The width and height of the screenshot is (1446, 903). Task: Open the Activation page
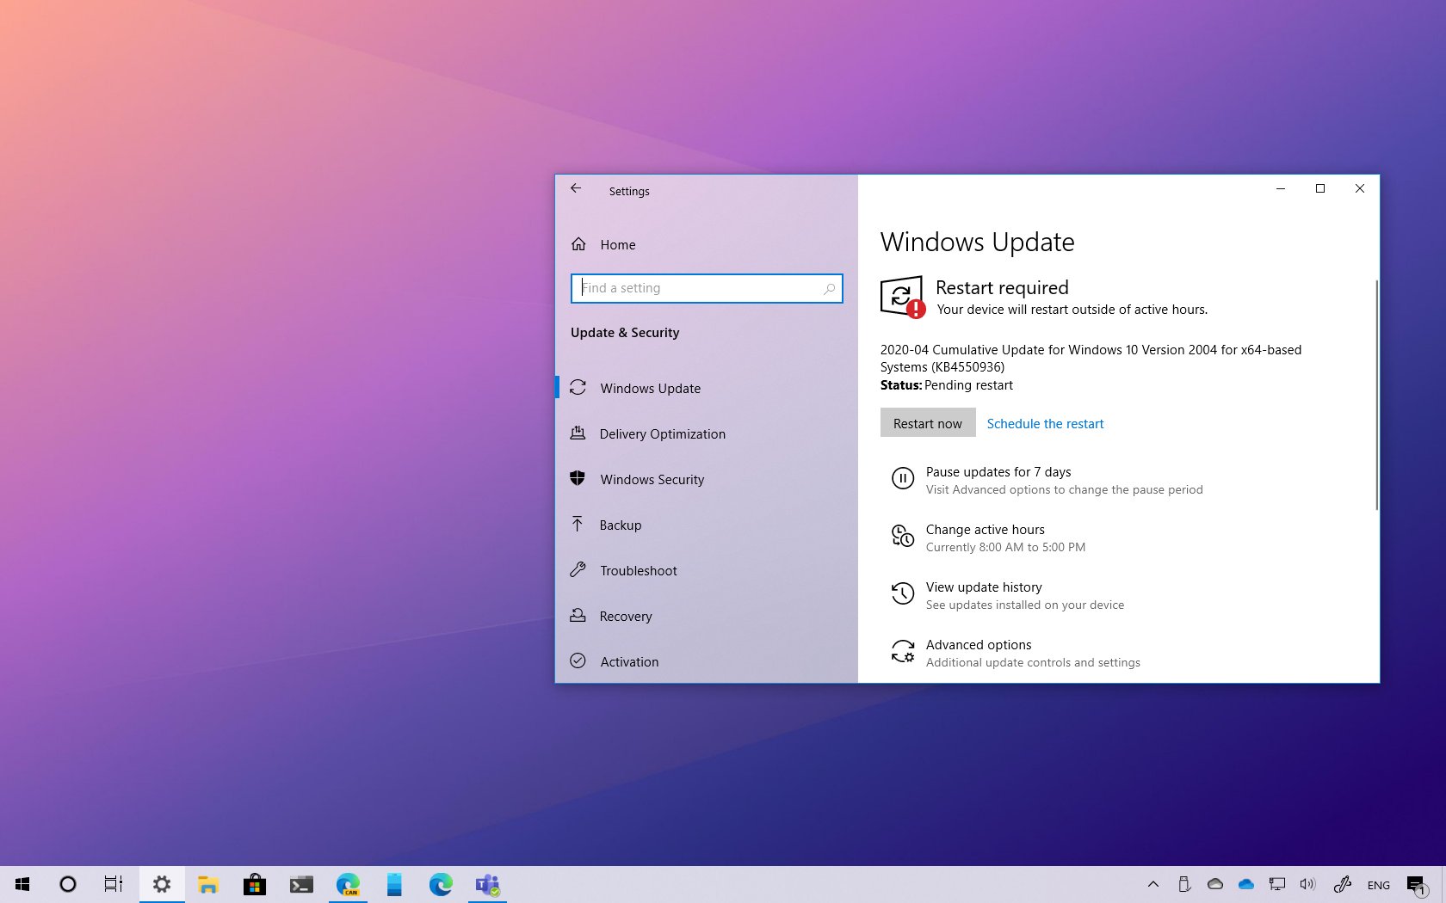tap(628, 661)
